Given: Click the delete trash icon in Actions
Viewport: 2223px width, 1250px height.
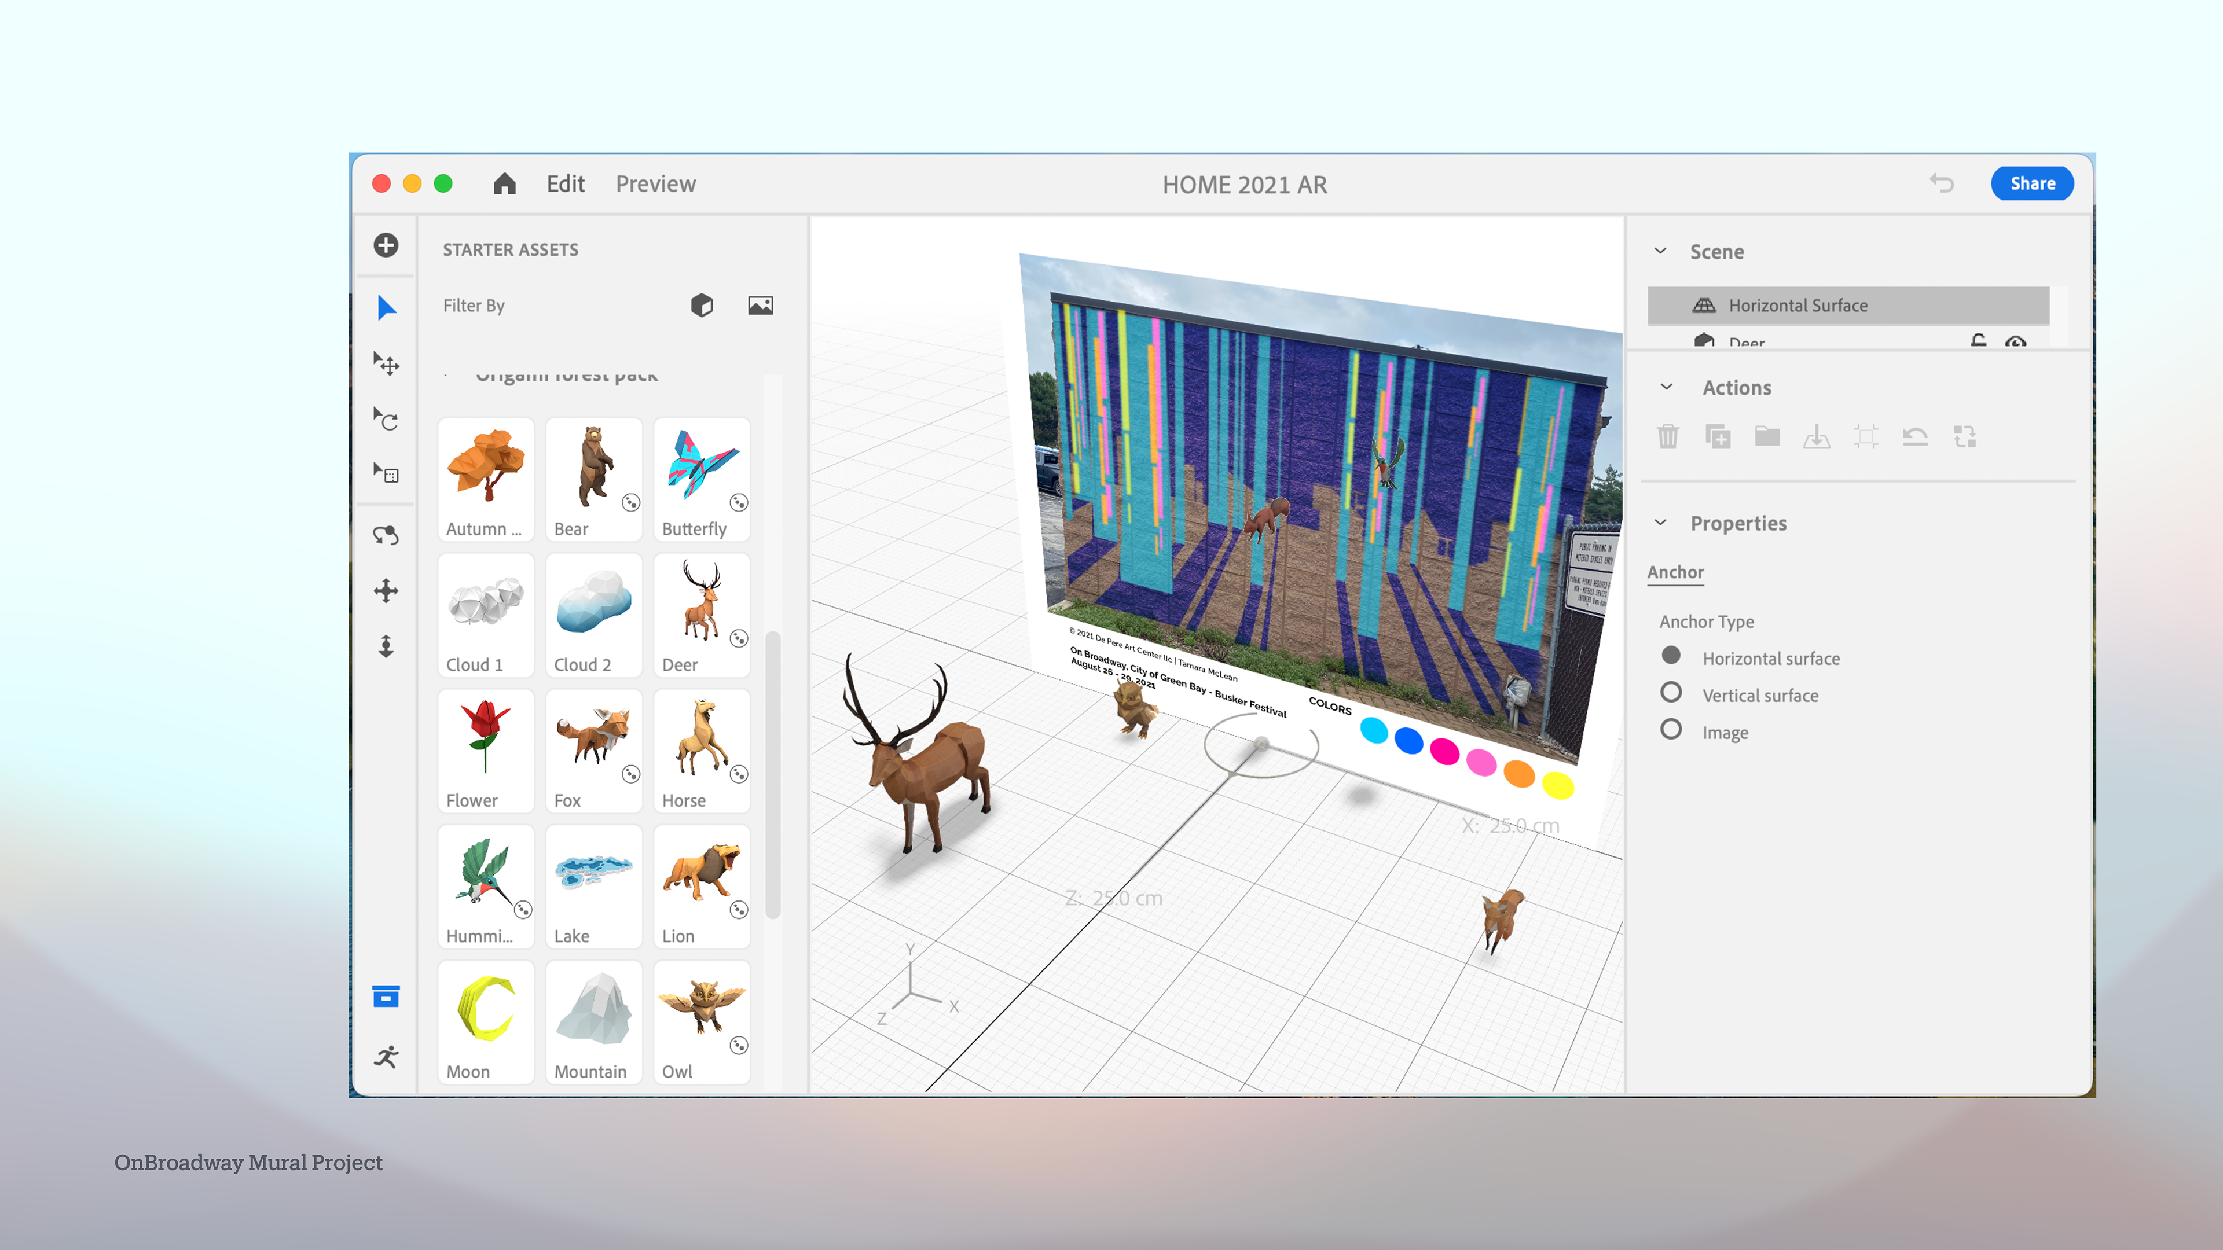Looking at the screenshot, I should (x=1667, y=436).
